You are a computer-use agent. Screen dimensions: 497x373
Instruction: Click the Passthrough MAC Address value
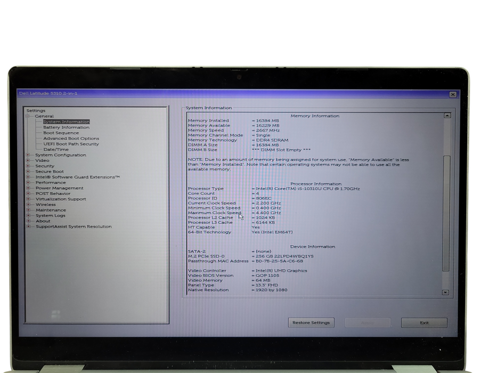(x=279, y=261)
